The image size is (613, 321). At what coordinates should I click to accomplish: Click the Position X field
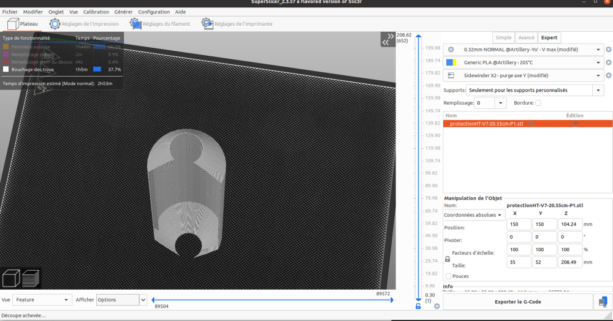(x=519, y=224)
